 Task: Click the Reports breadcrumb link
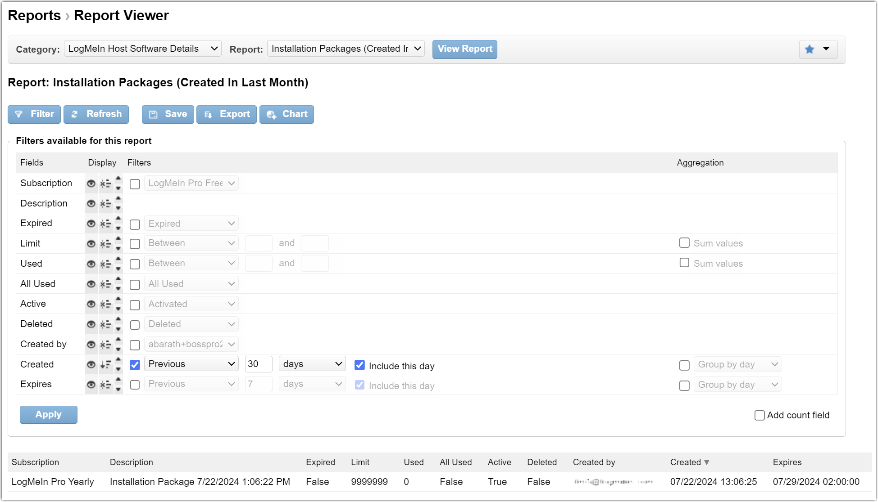click(x=34, y=15)
